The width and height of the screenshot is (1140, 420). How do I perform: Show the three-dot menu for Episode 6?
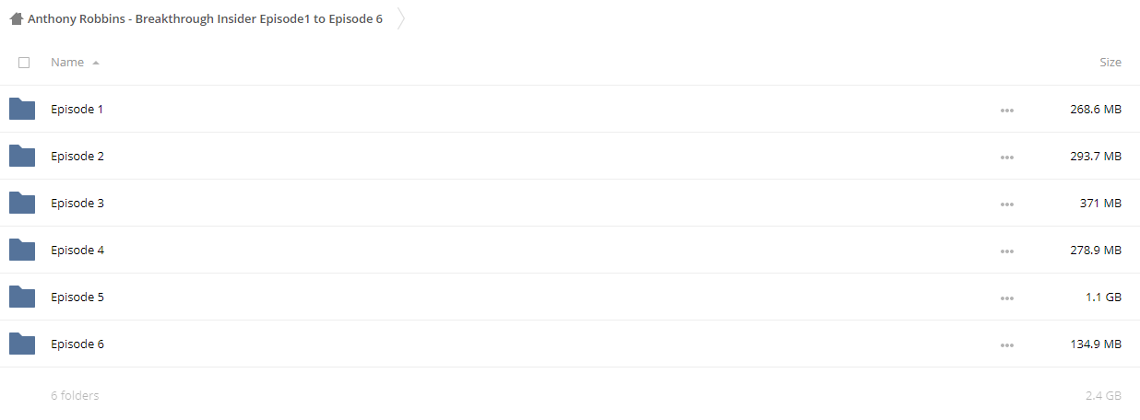pyautogui.click(x=1006, y=345)
